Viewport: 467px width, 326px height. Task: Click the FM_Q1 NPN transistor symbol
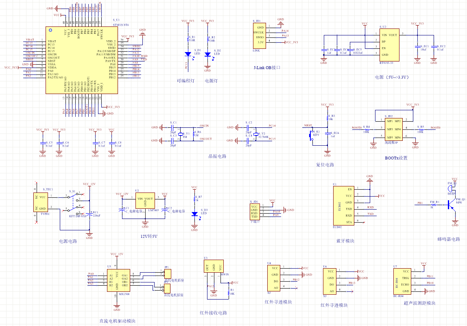point(451,205)
